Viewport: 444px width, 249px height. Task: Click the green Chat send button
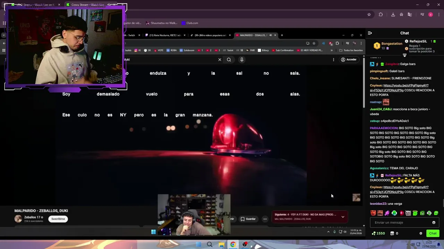433,233
